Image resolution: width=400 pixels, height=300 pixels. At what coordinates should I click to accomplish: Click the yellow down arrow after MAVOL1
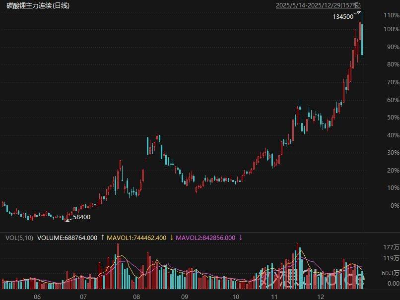[x=172, y=238]
